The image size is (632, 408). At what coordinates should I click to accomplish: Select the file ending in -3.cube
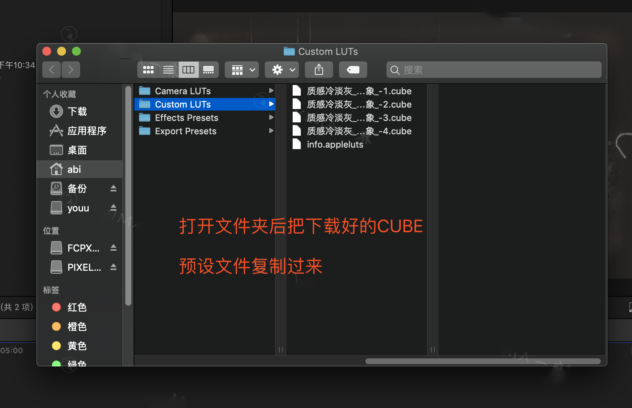[357, 118]
